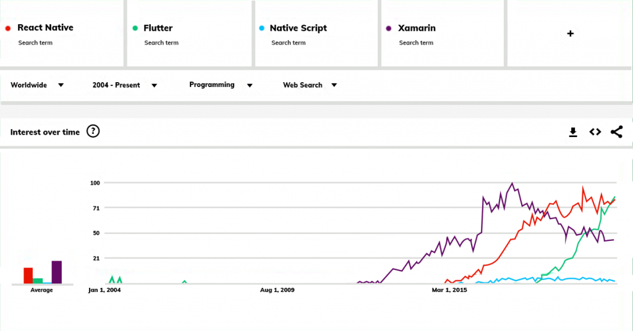Viewport: 633px width, 331px height.
Task: Click the Mar 1, 2015 timeline label
Action: [449, 290]
